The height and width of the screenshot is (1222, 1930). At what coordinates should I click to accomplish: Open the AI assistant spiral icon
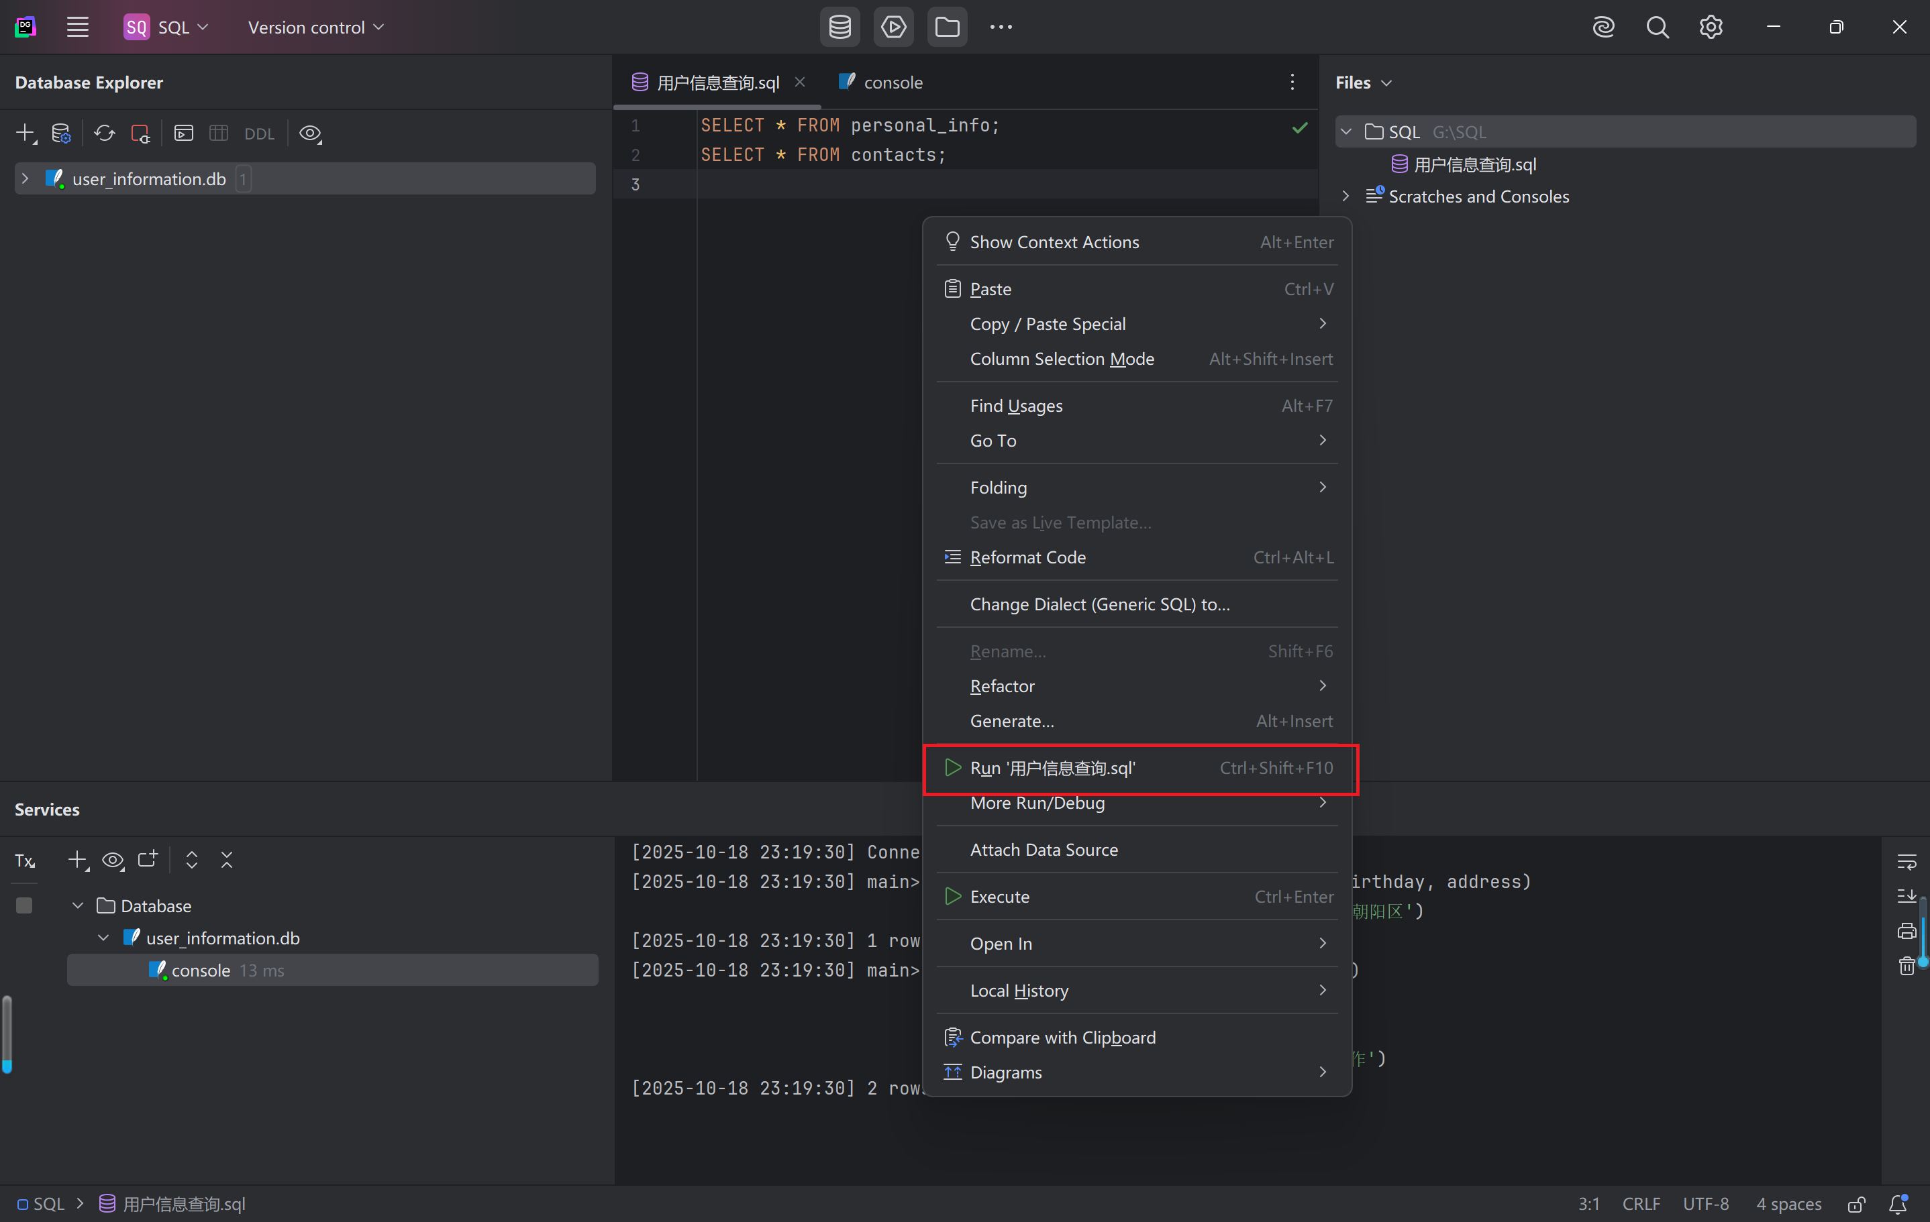coord(1603,27)
